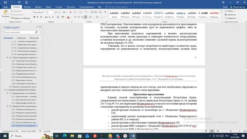Open the change case (Aa) dropdown
Screen dimensions: 247x139
pyautogui.click(x=64, y=12)
